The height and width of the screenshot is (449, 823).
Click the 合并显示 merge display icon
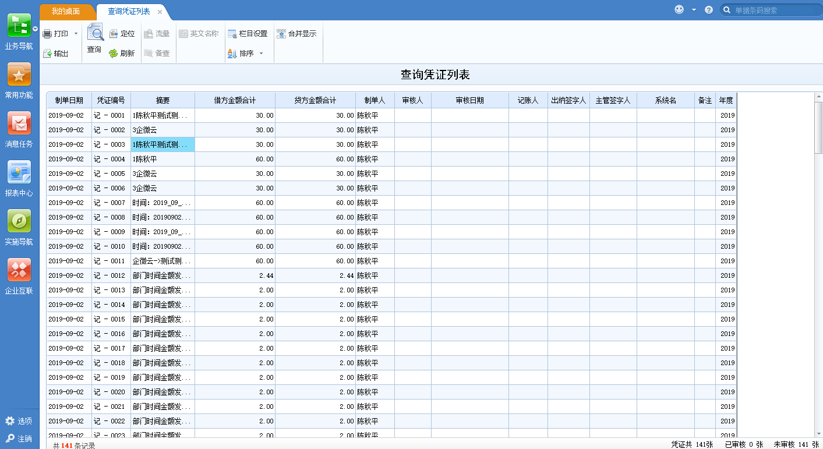297,33
